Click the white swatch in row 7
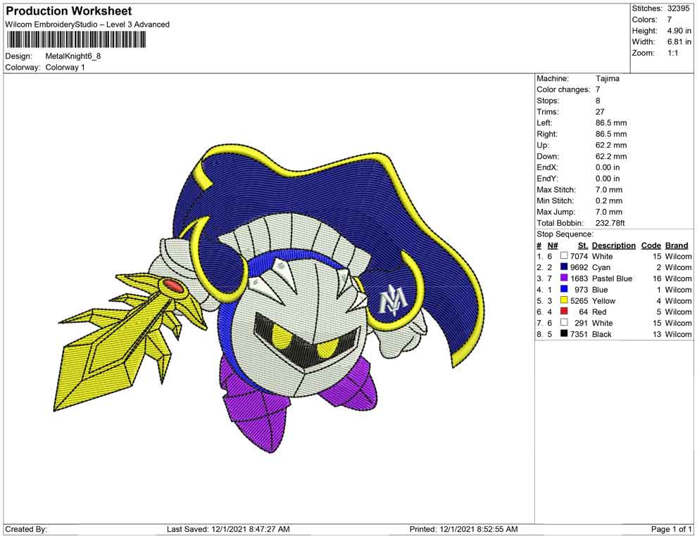The image size is (697, 536). 564,322
